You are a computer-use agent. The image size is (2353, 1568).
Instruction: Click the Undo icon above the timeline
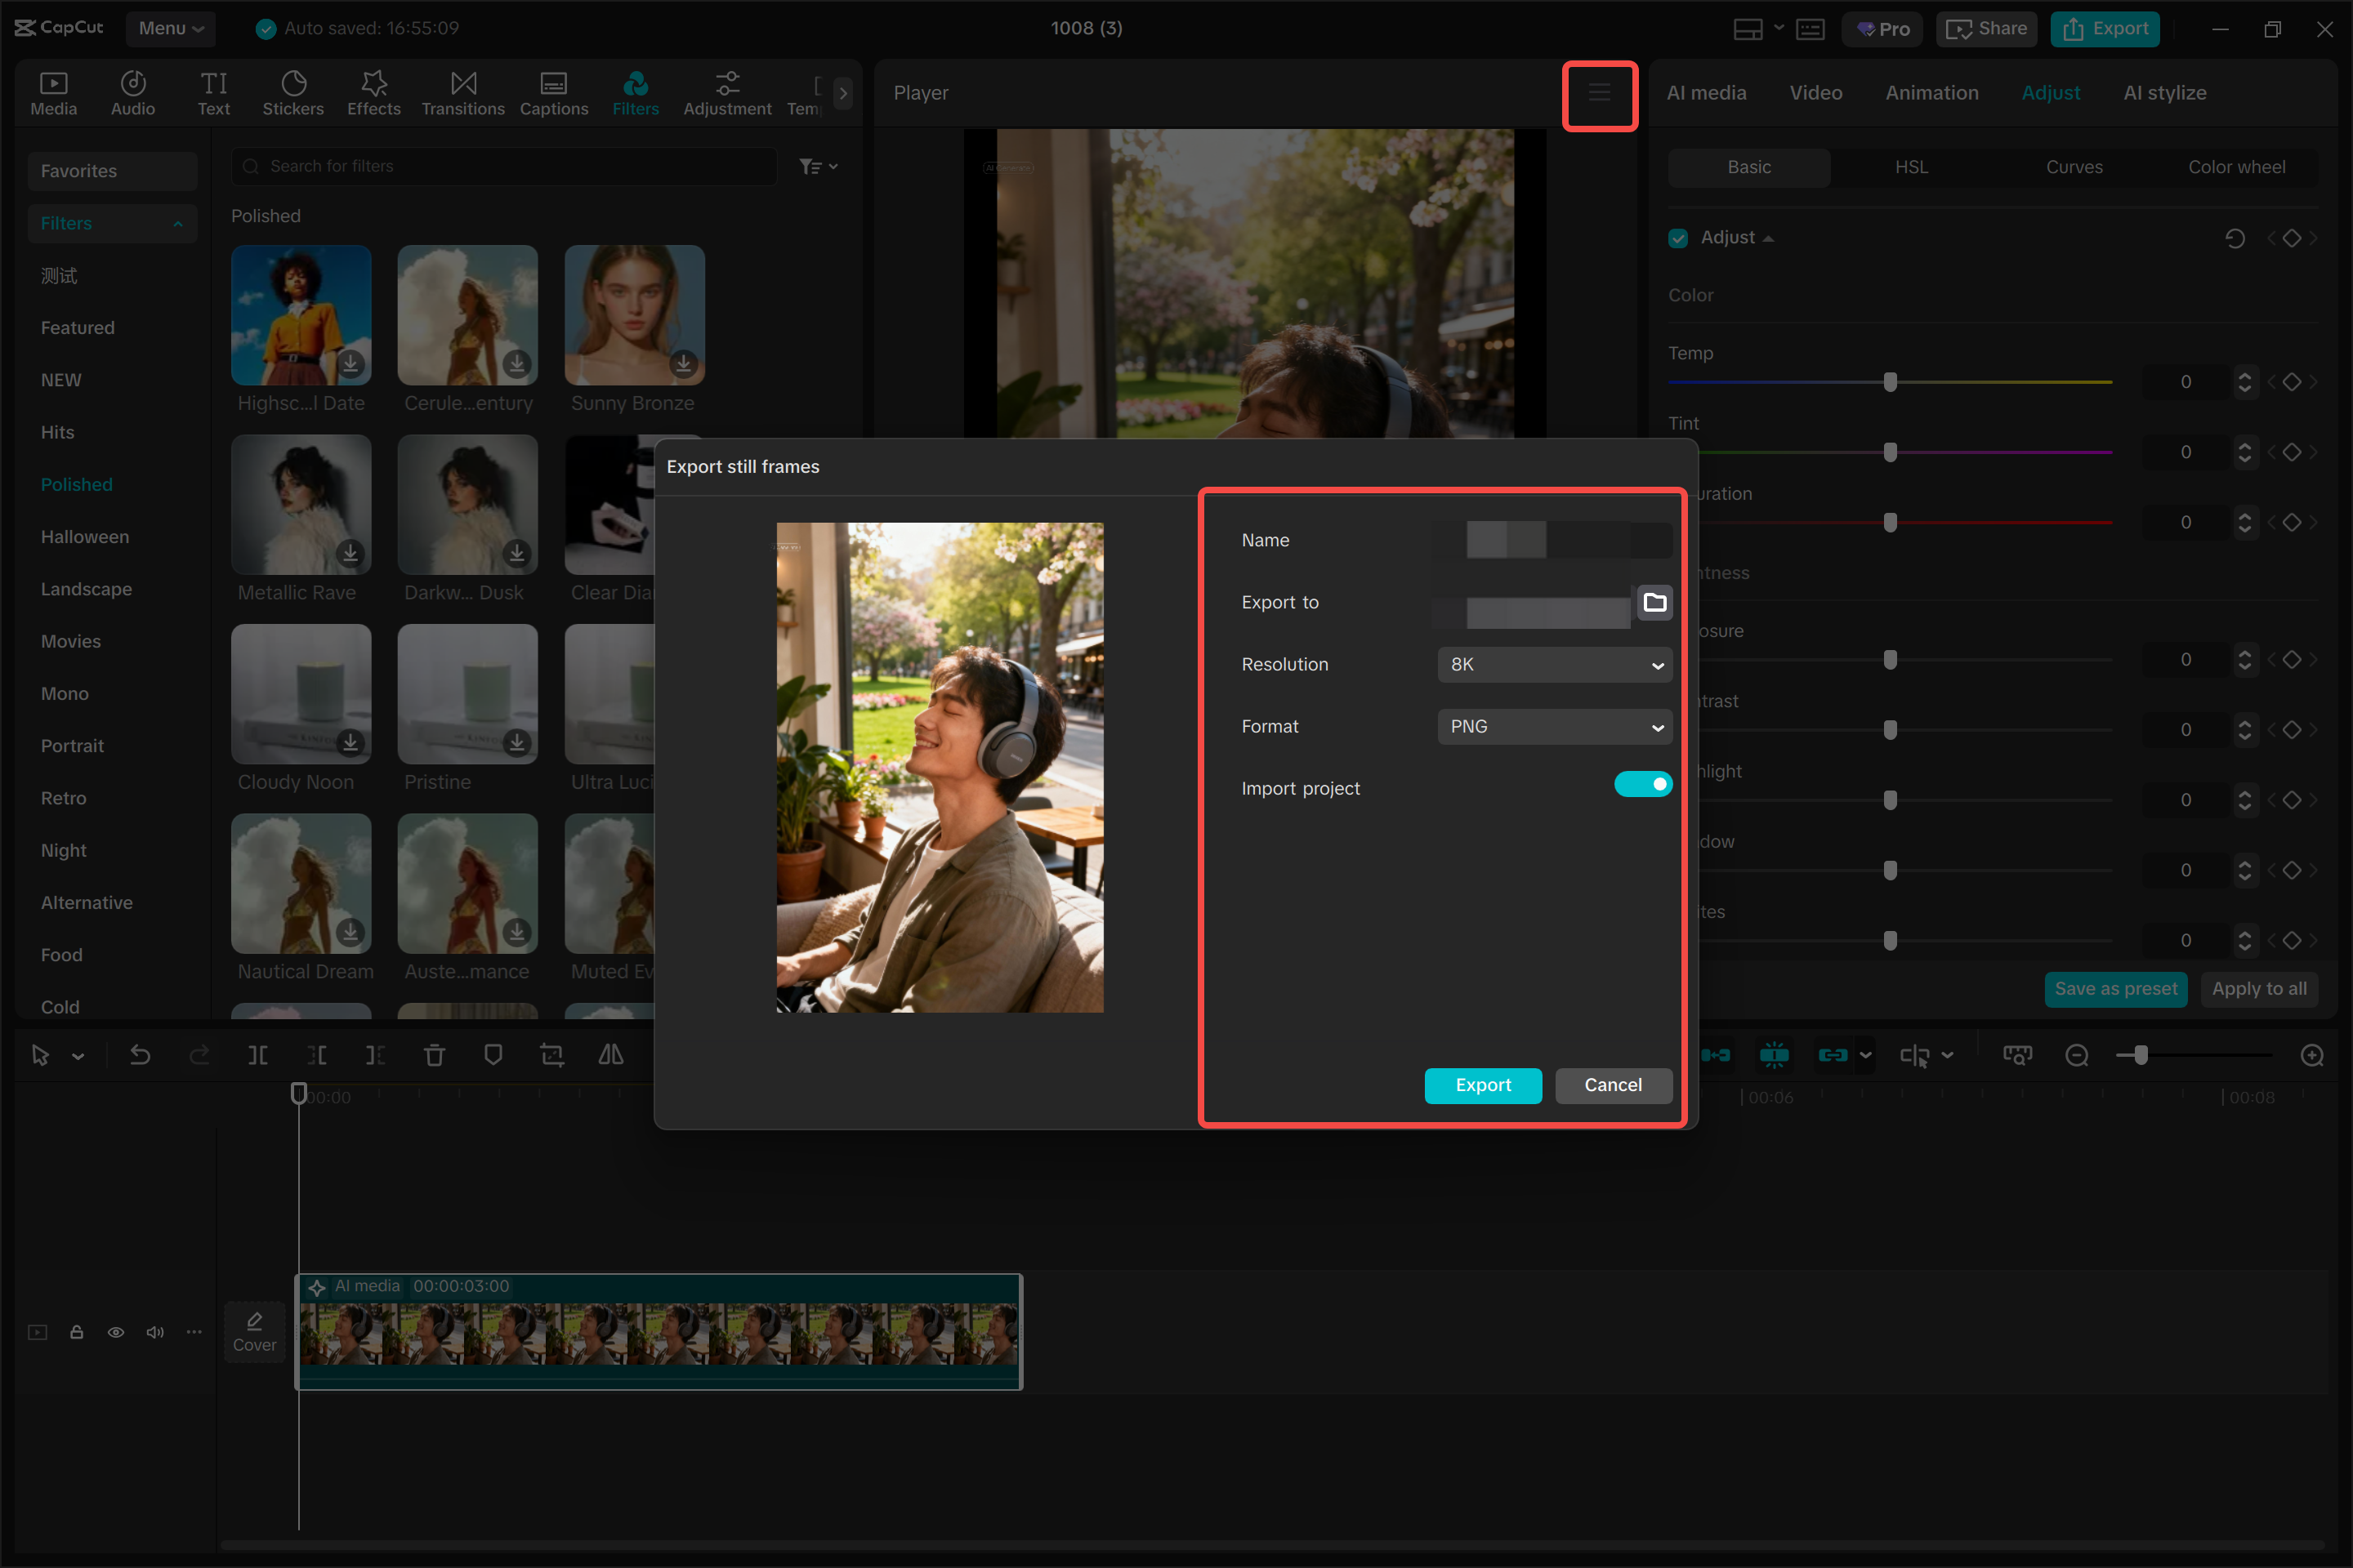point(140,1055)
